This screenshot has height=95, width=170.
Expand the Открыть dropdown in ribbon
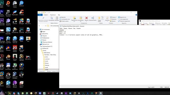click(x=116, y=17)
